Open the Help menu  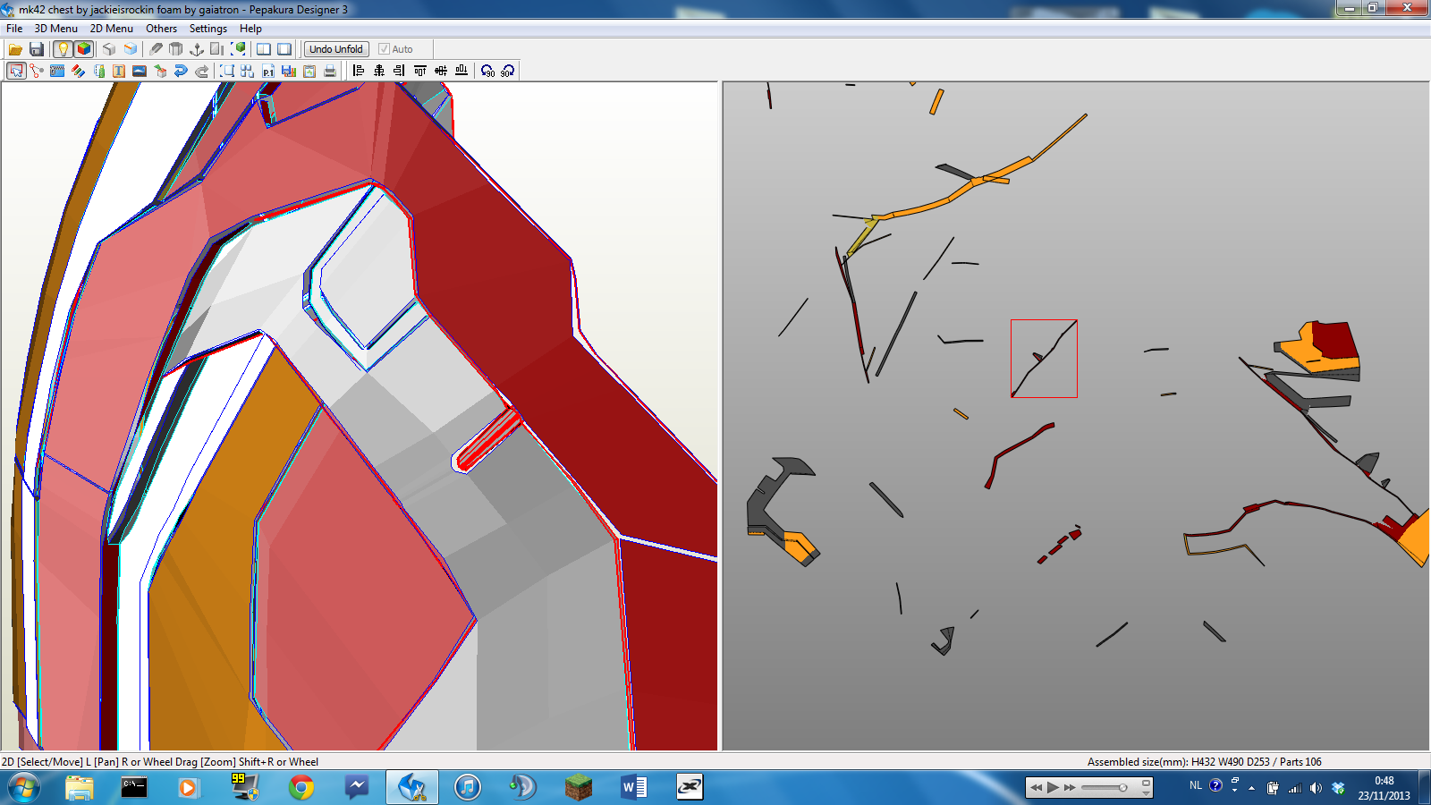point(250,29)
